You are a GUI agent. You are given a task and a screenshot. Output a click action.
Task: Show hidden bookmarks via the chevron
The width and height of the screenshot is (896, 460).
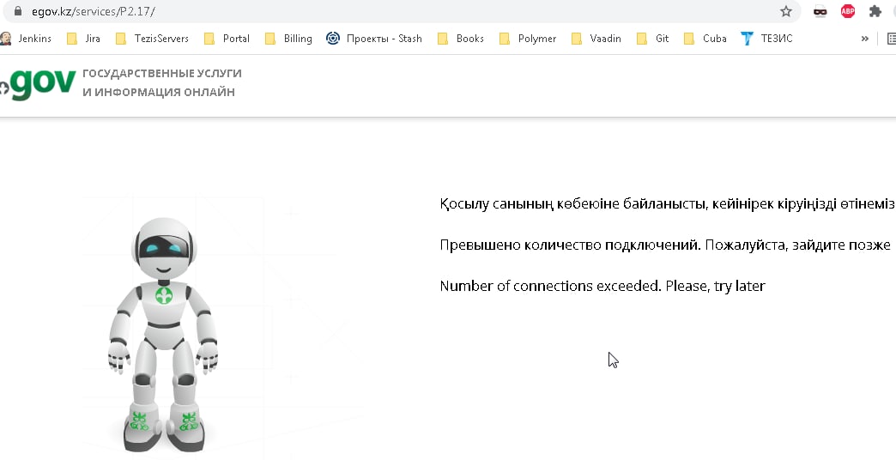[x=864, y=39]
